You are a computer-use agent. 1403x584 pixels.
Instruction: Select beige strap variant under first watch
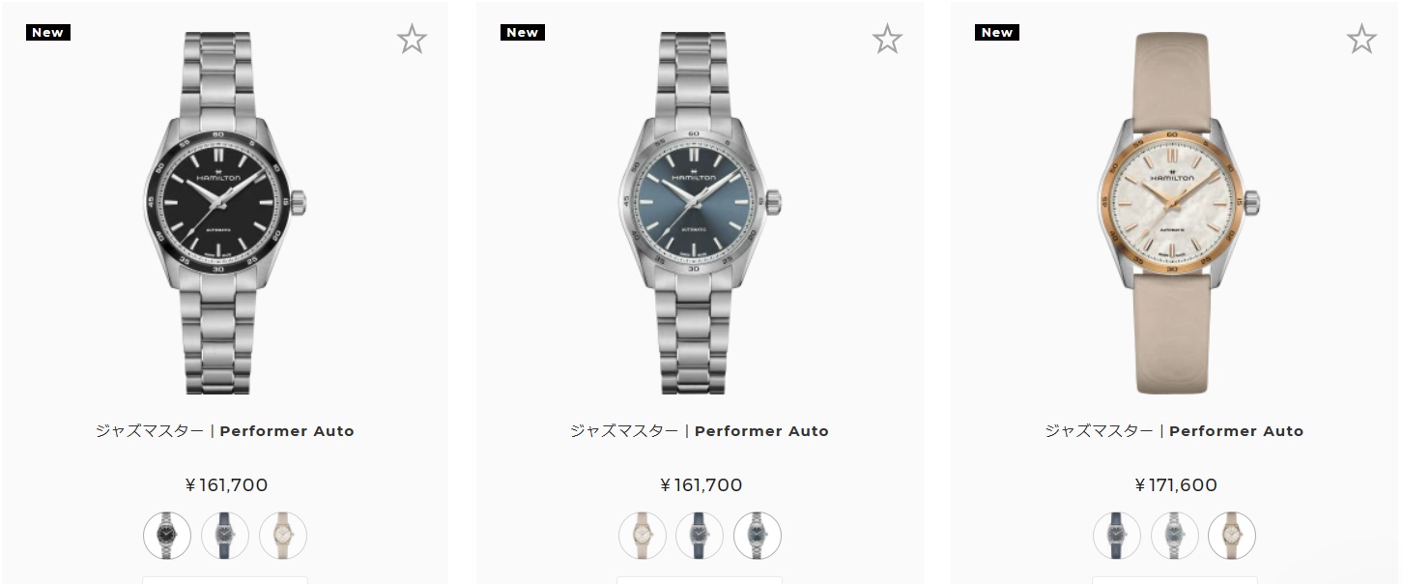(283, 535)
